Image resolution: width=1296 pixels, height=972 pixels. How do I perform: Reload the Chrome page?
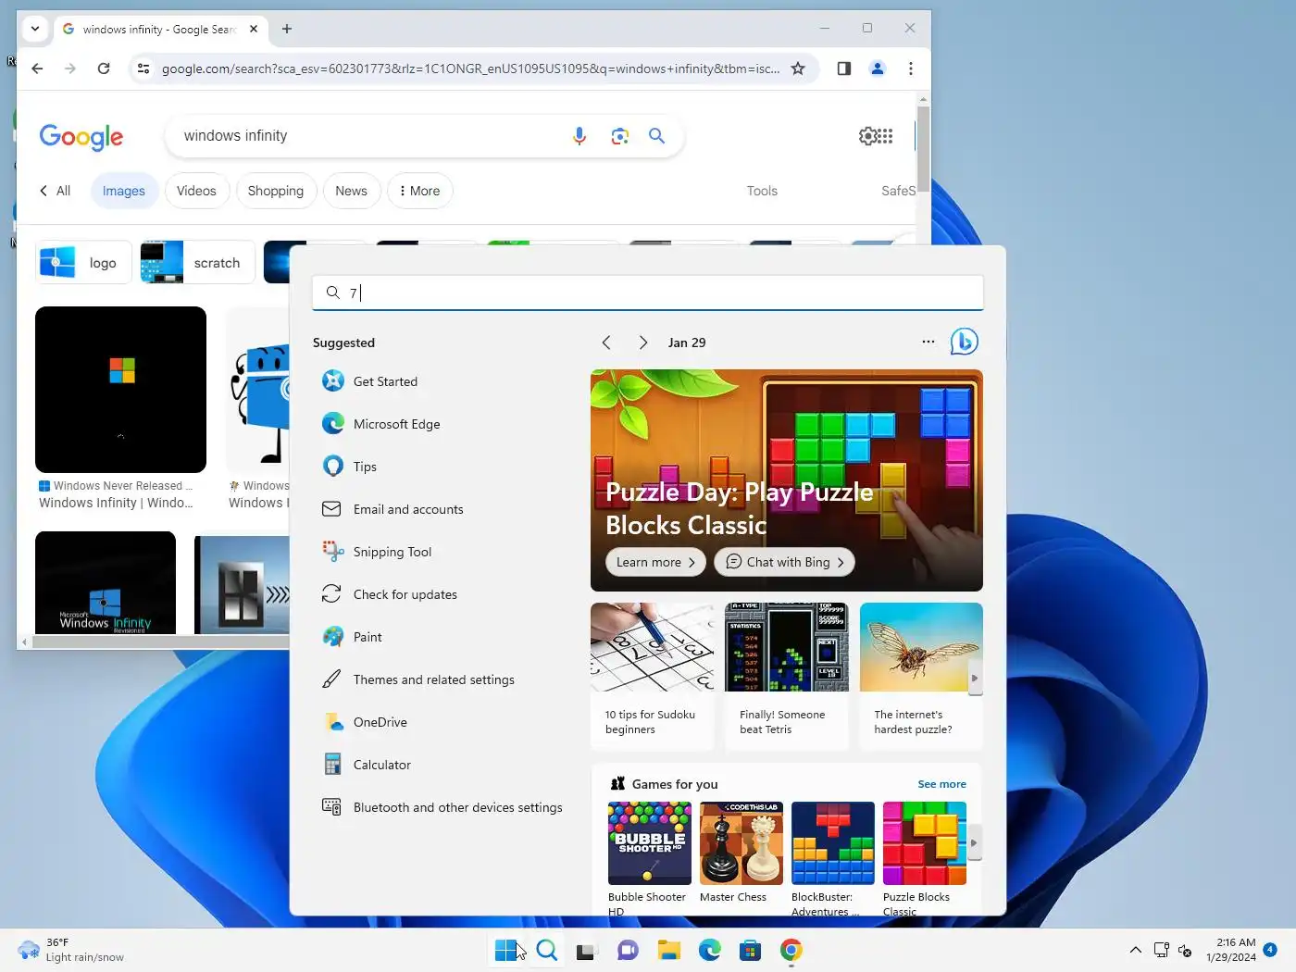(x=104, y=69)
